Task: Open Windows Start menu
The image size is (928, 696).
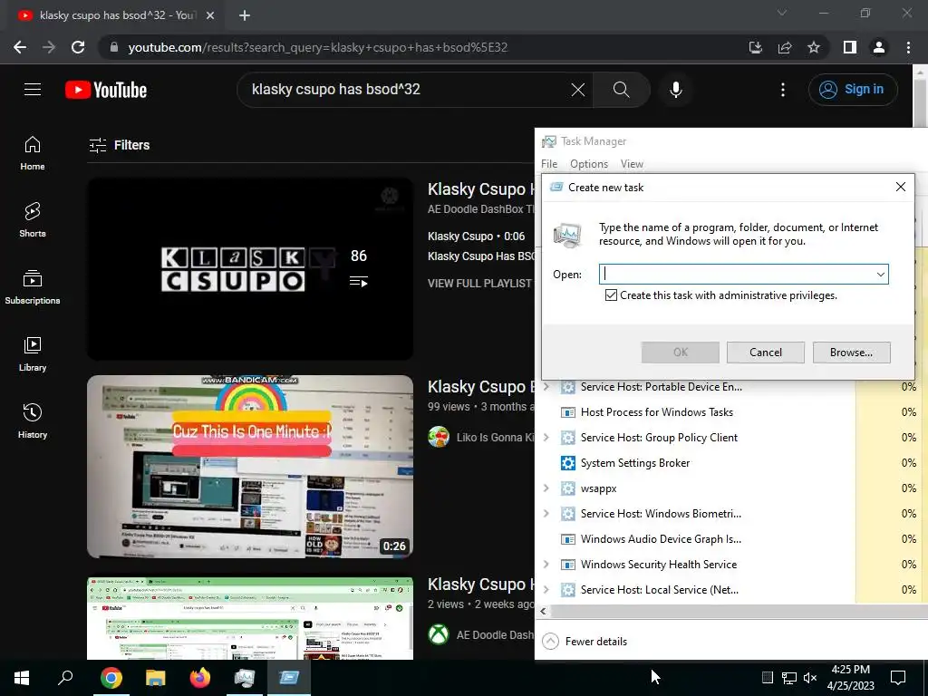Action: pos(22,678)
